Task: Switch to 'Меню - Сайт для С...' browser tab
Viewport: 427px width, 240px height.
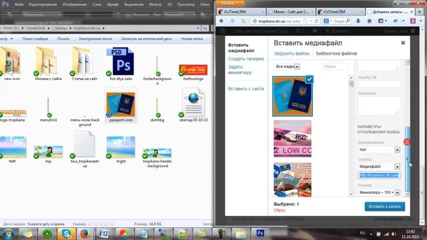Action: pos(291,12)
